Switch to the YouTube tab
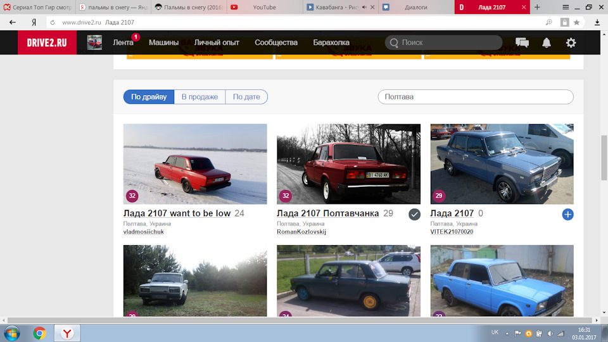 point(265,7)
